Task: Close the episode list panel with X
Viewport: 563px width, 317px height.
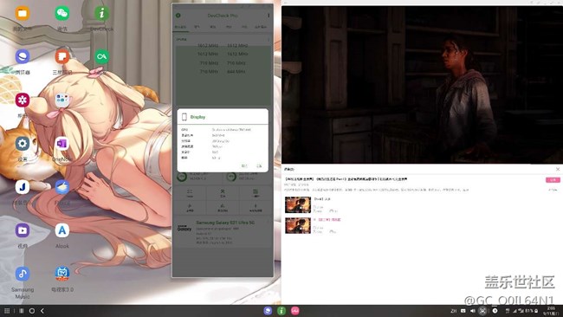Action: (558, 169)
